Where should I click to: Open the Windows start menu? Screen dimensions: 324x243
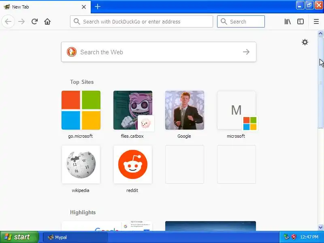click(x=19, y=237)
